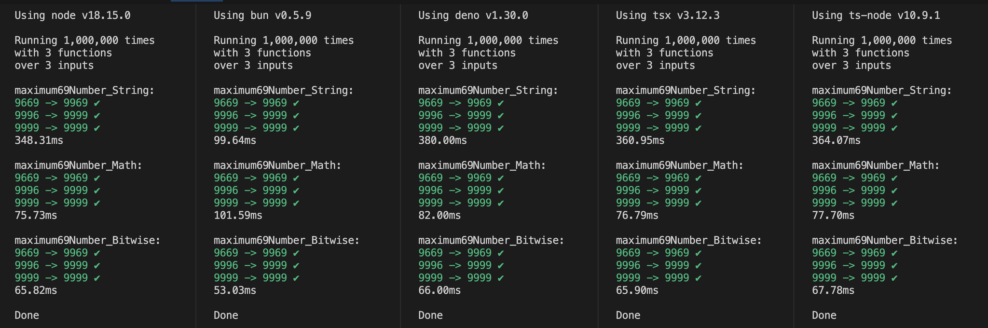
Task: Select the 348.31ms timing in node pane
Action: tap(39, 140)
